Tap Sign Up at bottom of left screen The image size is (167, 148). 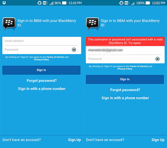(74, 140)
